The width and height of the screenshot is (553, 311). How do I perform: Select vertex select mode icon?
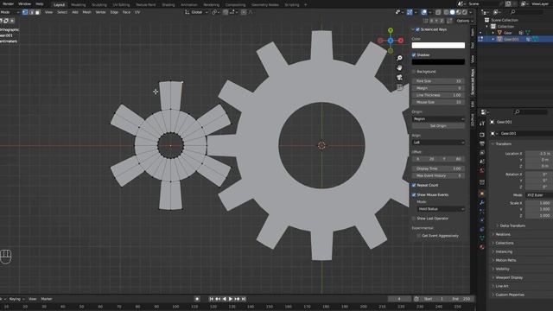(25, 12)
